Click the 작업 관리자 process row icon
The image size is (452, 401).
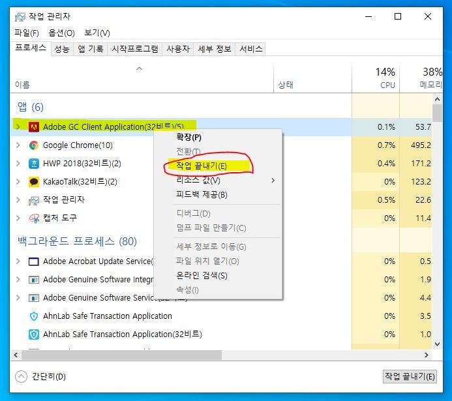tap(34, 200)
